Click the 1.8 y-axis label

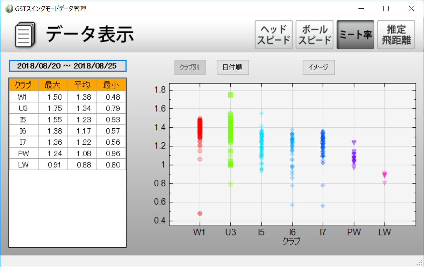(x=160, y=90)
